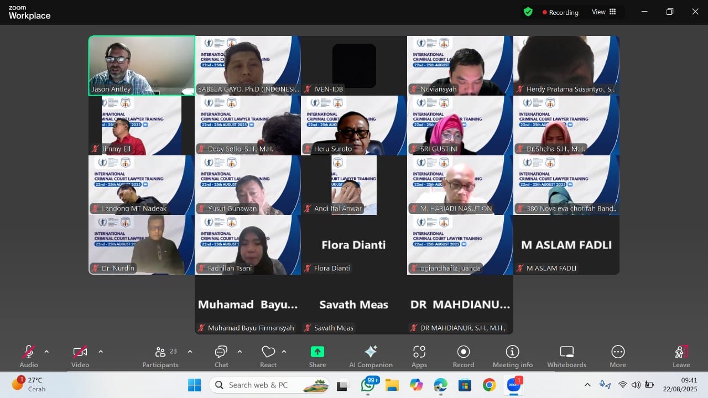Expand the video options arrow
The height and width of the screenshot is (398, 708).
[101, 352]
